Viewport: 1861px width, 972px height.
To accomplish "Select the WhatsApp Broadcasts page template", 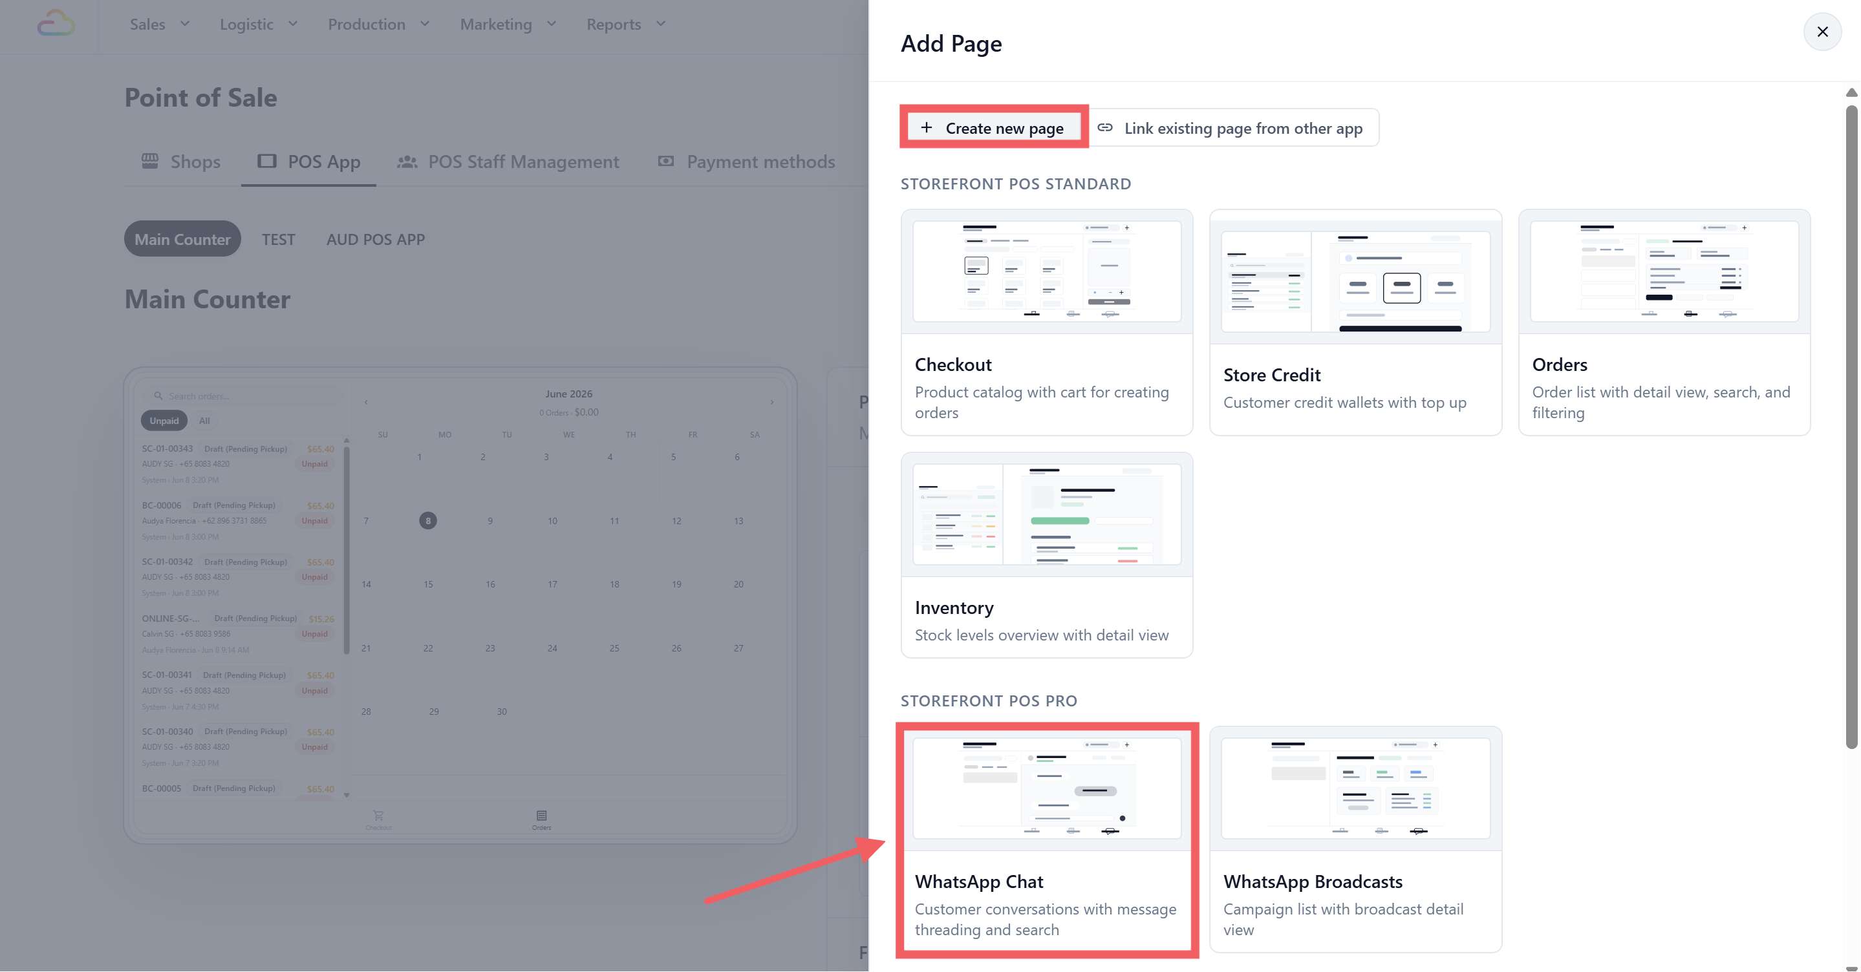I will coord(1355,839).
